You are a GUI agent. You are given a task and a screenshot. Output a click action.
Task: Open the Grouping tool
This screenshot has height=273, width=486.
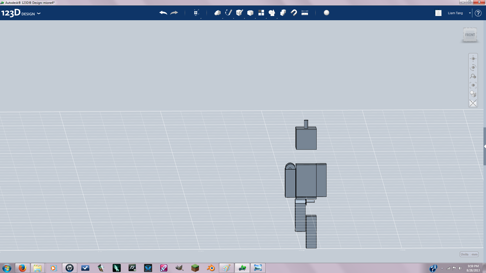pos(272,13)
